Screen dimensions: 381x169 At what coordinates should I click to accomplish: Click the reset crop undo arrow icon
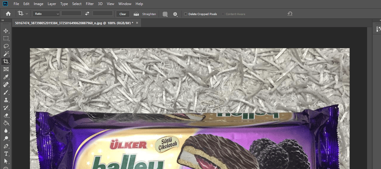pos(290,14)
